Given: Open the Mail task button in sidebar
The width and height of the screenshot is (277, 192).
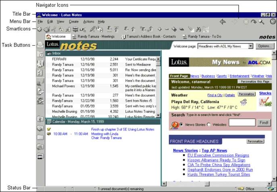Looking at the screenshot, I should 40,45.
